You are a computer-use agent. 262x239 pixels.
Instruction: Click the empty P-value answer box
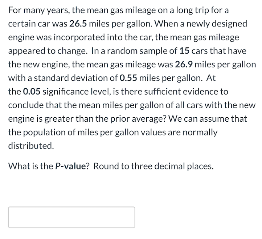tap(71, 217)
